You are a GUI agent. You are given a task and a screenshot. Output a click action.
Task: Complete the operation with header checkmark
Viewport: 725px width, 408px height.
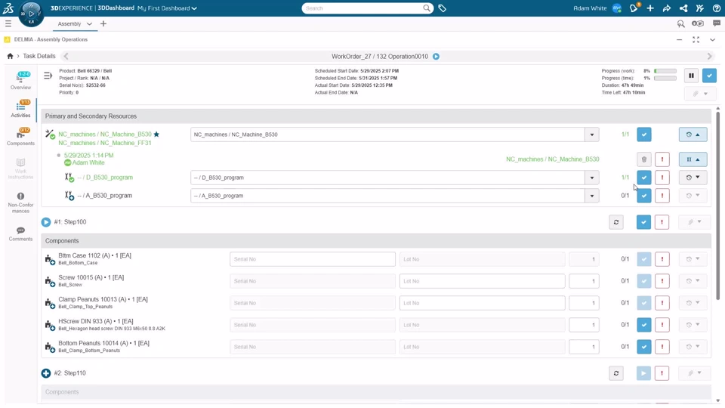(x=709, y=76)
